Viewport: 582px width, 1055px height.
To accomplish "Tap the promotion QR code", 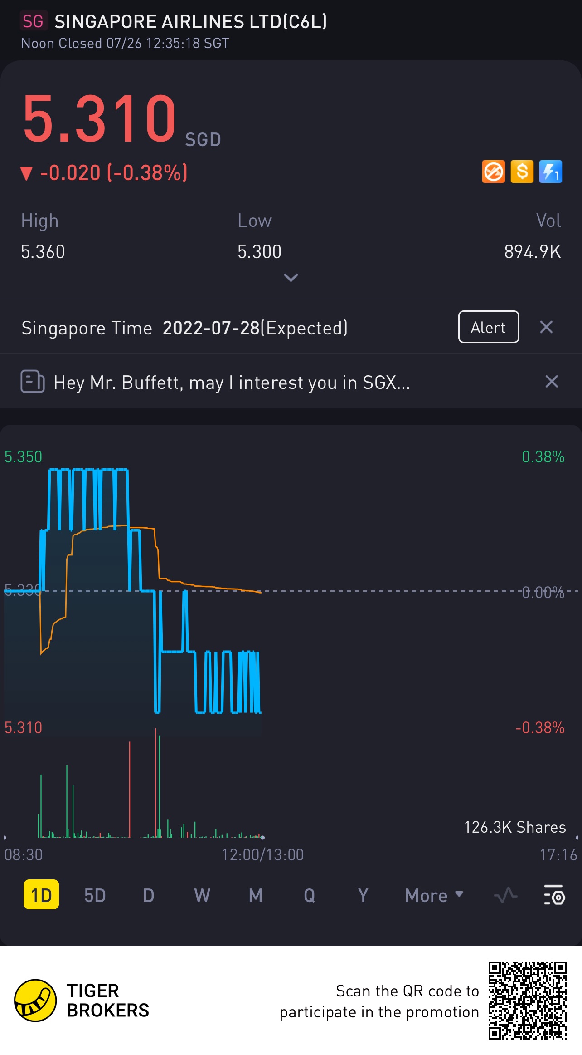I will (528, 1000).
